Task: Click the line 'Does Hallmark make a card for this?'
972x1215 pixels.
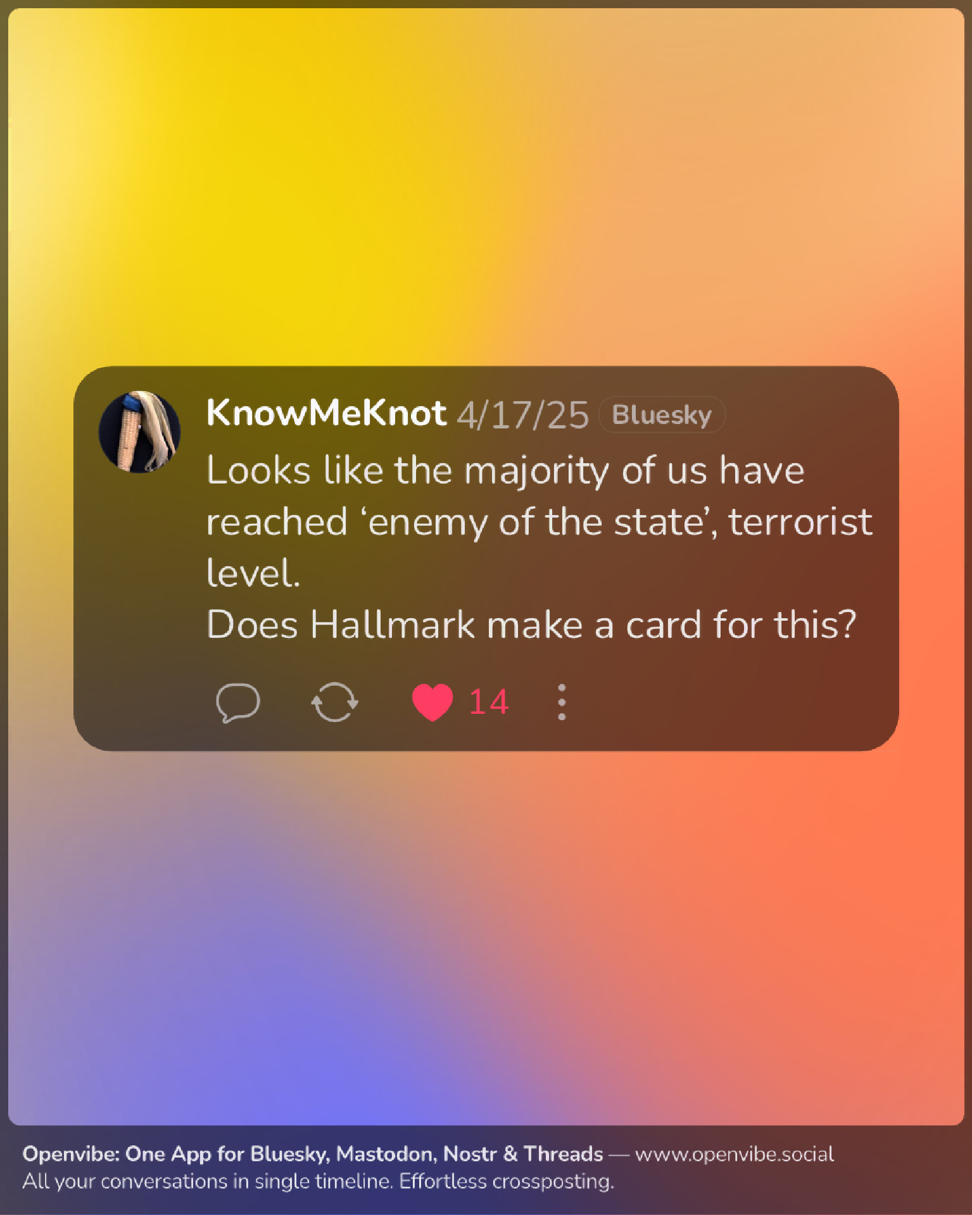Action: 531,626
